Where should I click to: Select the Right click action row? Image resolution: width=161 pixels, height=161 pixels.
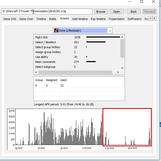coord(77,37)
